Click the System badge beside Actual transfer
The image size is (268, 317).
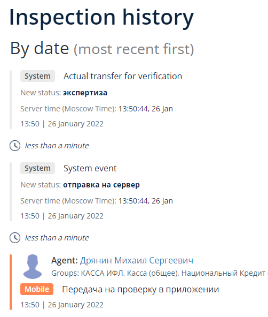tap(37, 76)
